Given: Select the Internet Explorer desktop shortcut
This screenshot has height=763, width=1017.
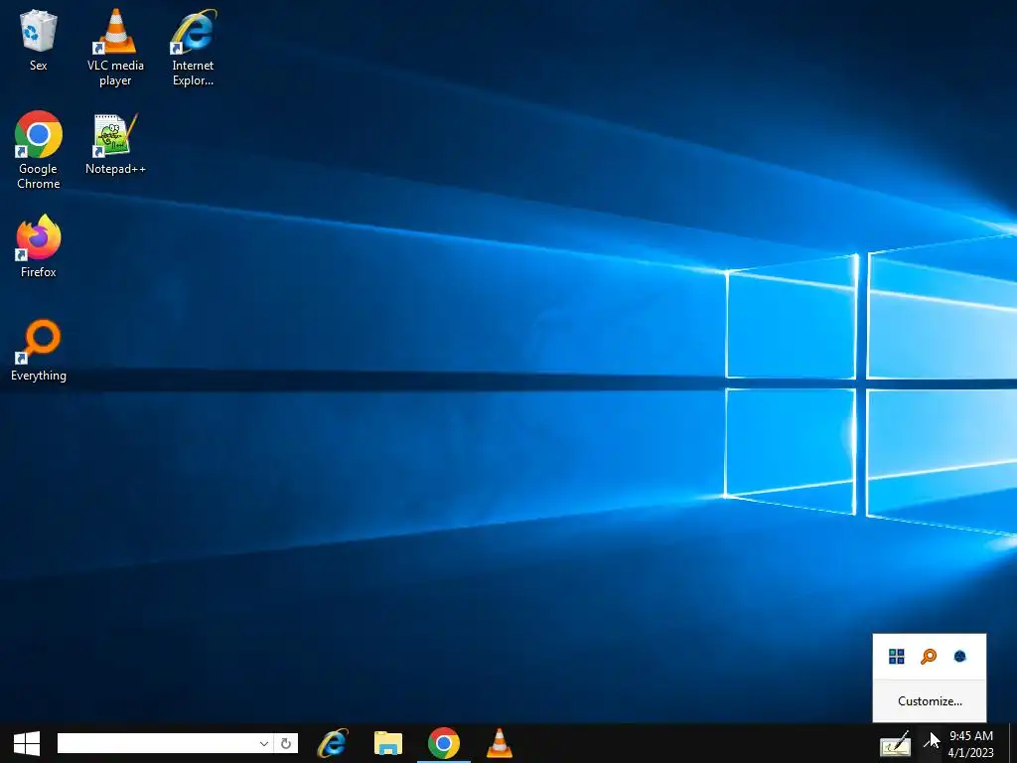Looking at the screenshot, I should [x=193, y=48].
